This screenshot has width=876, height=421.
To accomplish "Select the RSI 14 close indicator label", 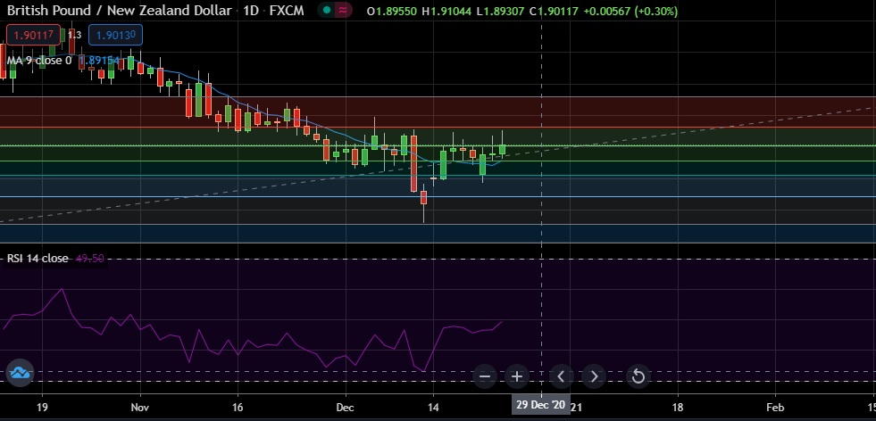I will [x=38, y=259].
